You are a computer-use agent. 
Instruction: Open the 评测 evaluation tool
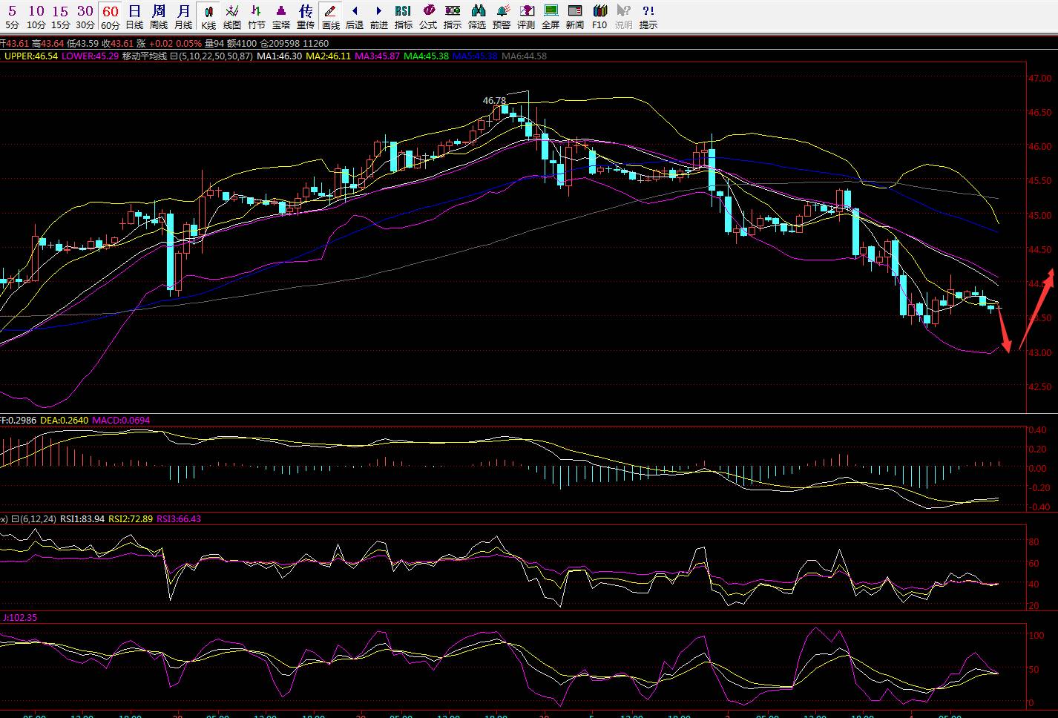point(526,16)
